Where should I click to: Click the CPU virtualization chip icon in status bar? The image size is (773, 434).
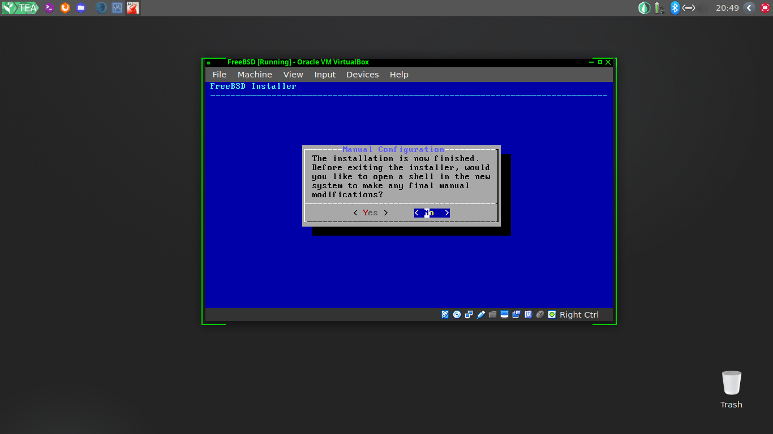click(x=529, y=315)
